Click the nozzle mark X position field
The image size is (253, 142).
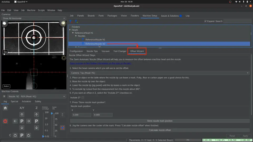pos(81,115)
